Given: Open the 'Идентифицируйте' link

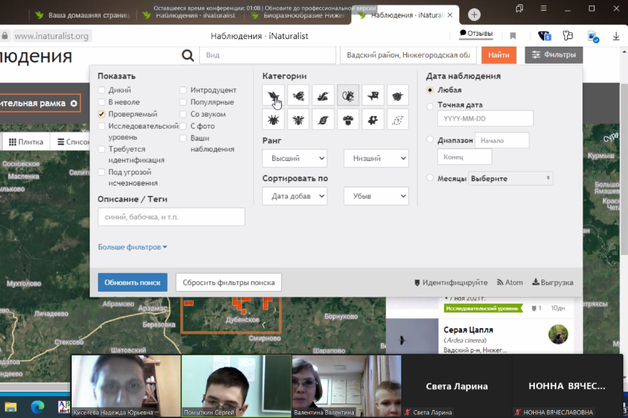Looking at the screenshot, I should (x=451, y=282).
